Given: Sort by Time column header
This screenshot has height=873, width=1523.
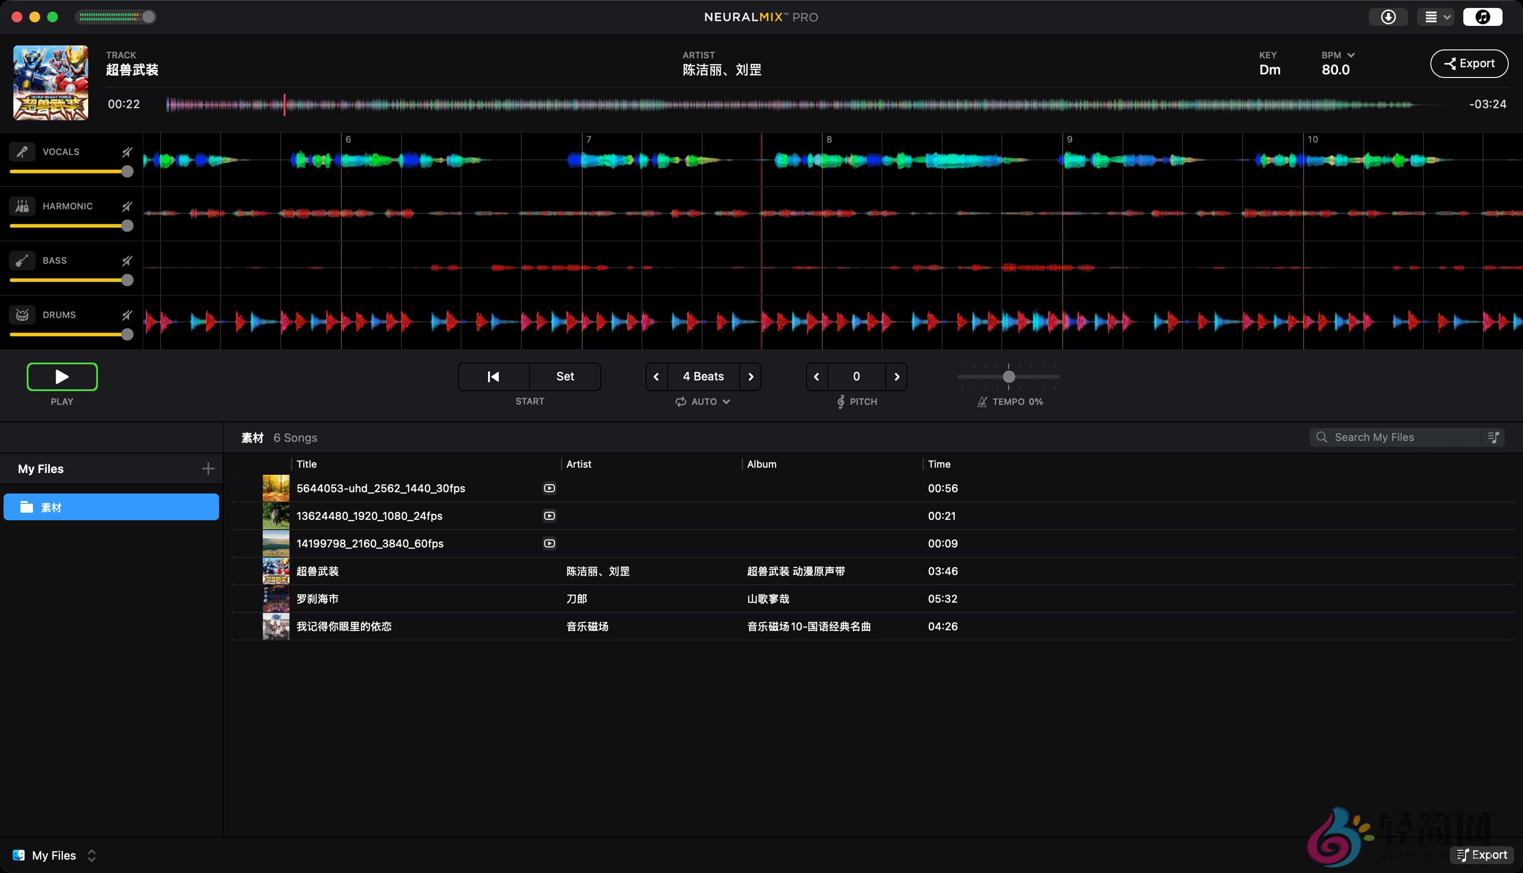Looking at the screenshot, I should tap(939, 464).
